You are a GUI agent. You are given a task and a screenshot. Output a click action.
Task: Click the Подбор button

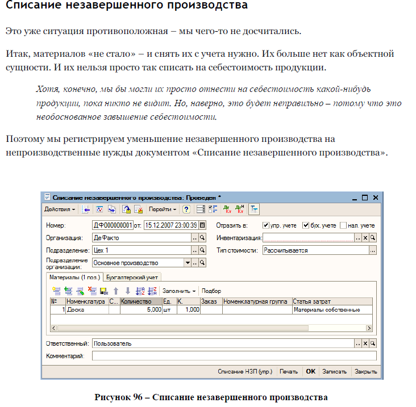[x=211, y=291]
